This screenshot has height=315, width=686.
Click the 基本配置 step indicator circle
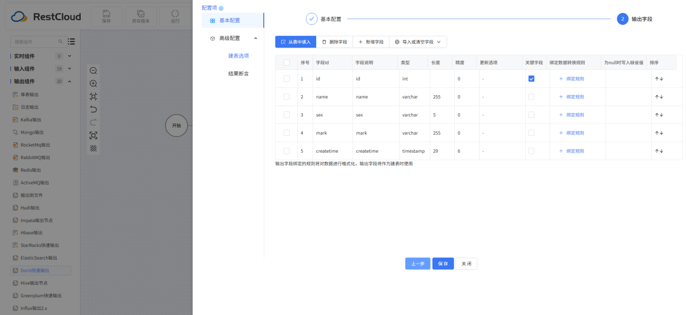tap(311, 19)
